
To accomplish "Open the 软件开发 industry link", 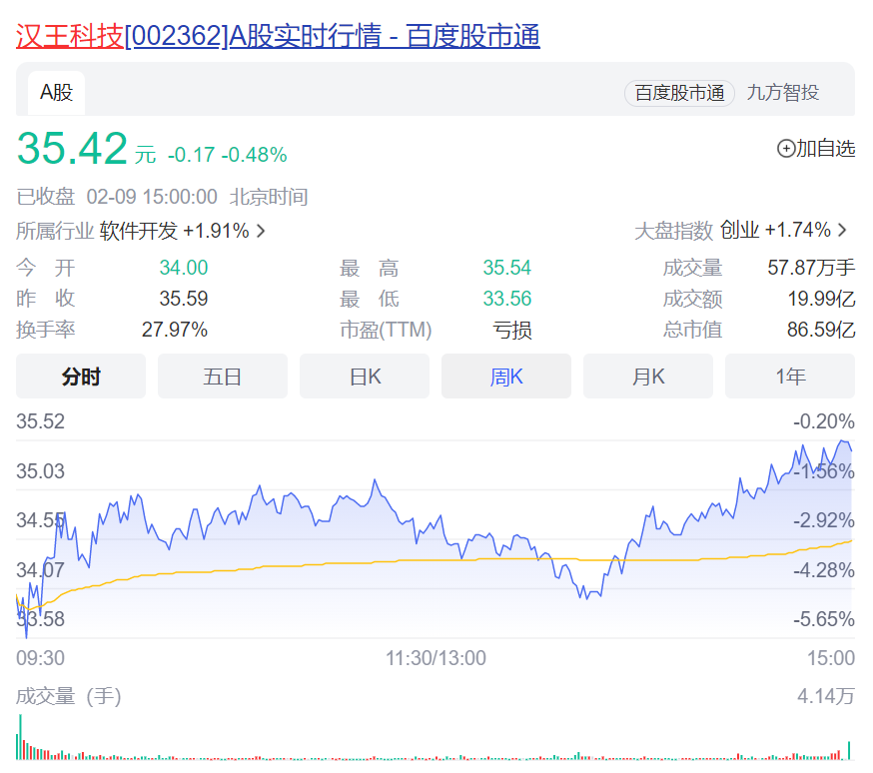I will pyautogui.click(x=138, y=231).
